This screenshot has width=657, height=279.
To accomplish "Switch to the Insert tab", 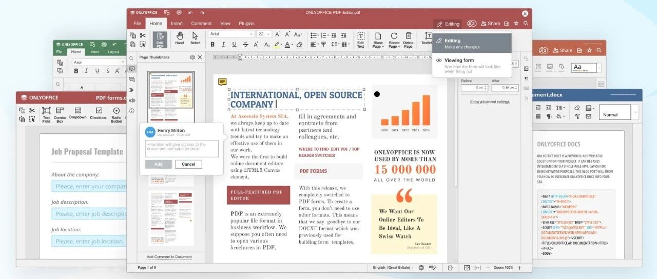I will (177, 23).
